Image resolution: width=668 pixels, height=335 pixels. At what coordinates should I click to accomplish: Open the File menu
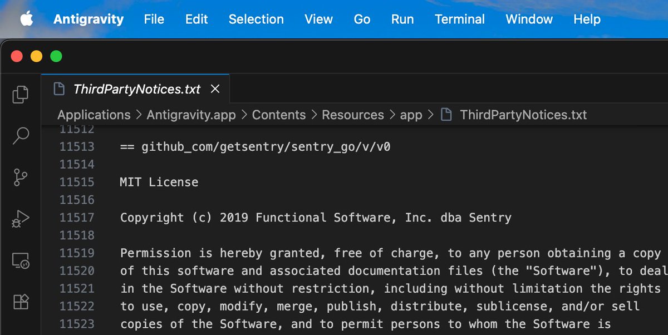pyautogui.click(x=154, y=19)
